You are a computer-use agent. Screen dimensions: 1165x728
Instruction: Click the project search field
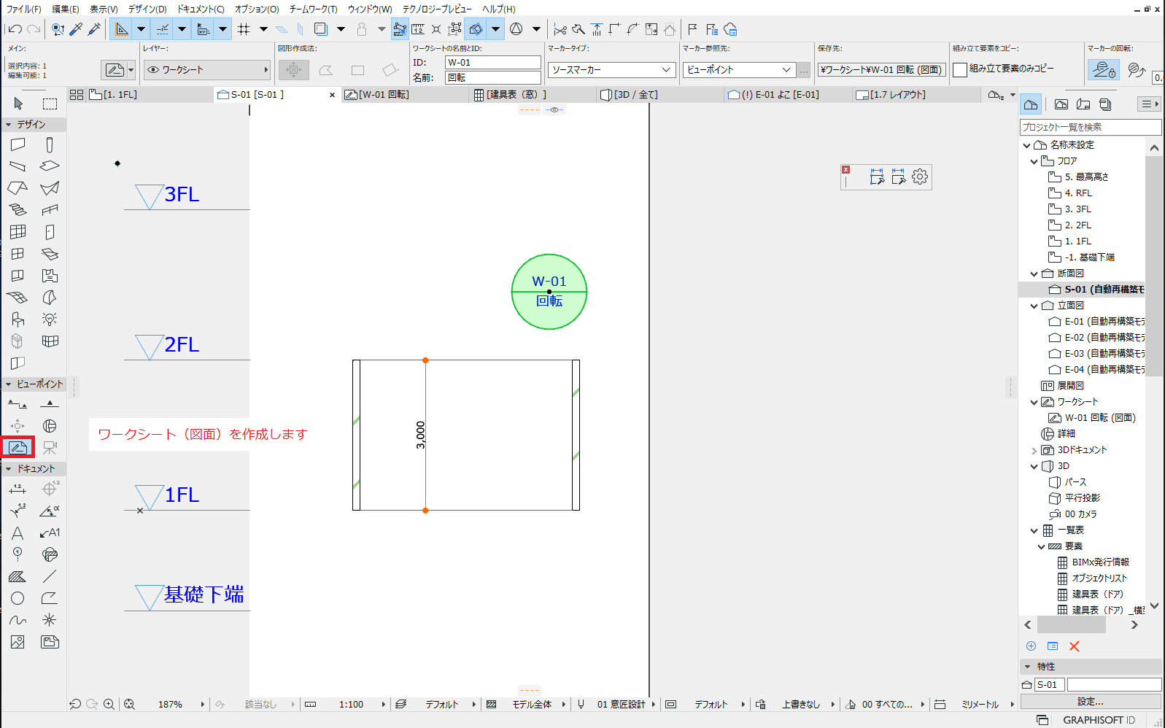click(x=1091, y=127)
